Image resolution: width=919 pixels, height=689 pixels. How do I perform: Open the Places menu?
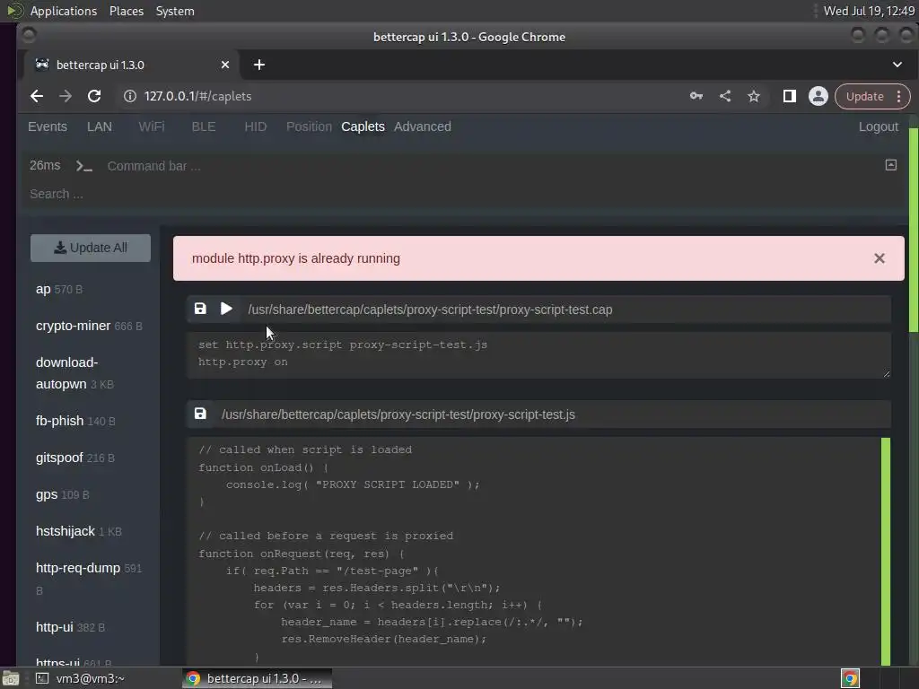pos(126,11)
